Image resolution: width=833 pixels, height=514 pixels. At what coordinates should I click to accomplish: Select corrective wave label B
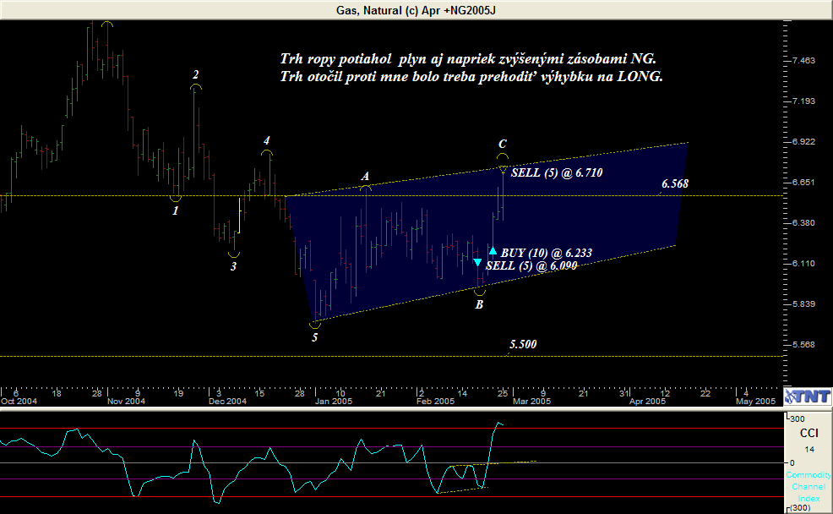pyautogui.click(x=479, y=304)
